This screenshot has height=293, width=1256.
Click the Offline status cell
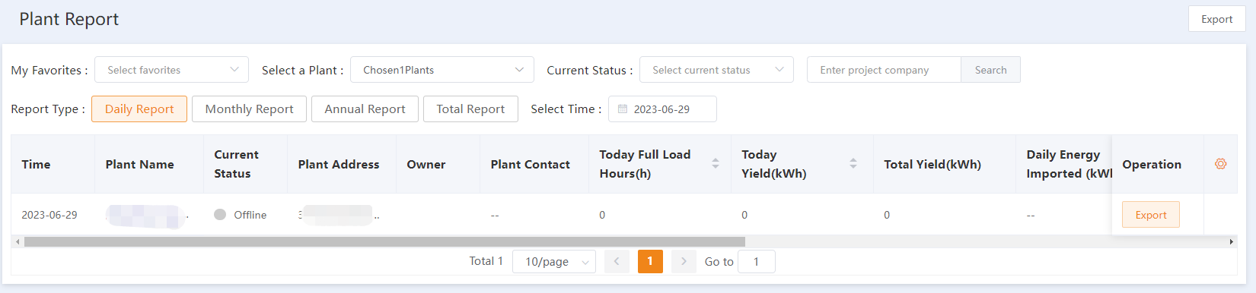pos(245,215)
